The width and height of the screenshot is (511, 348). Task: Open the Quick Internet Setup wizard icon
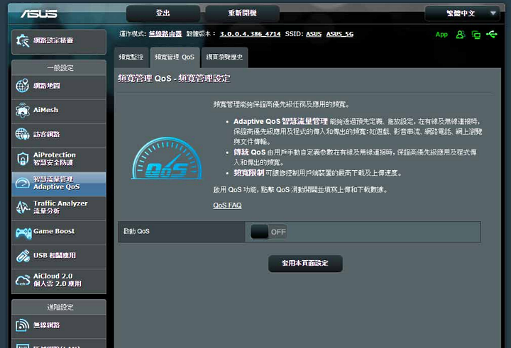(23, 40)
